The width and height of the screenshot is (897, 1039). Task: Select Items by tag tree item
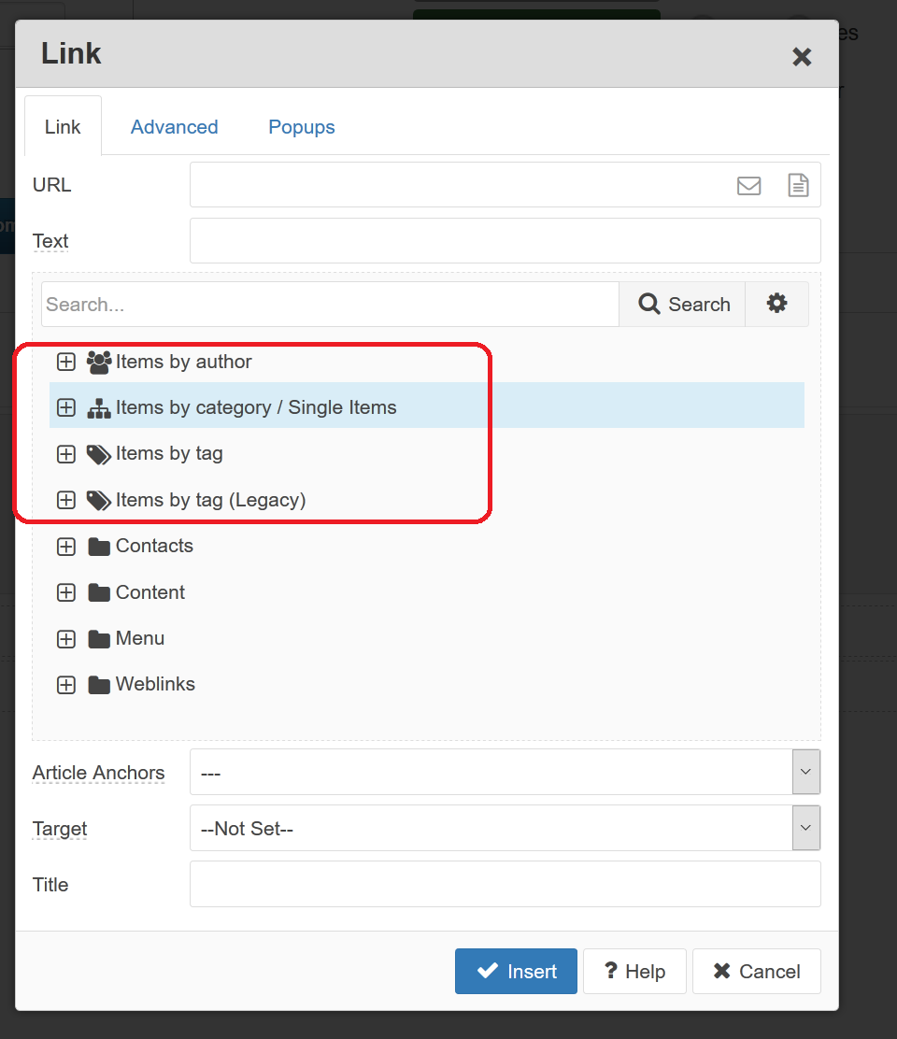(169, 454)
